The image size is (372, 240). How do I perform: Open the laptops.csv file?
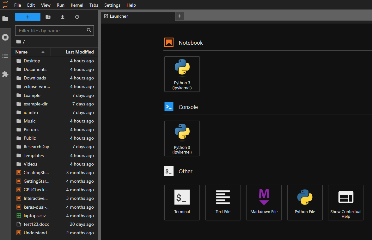point(35,216)
